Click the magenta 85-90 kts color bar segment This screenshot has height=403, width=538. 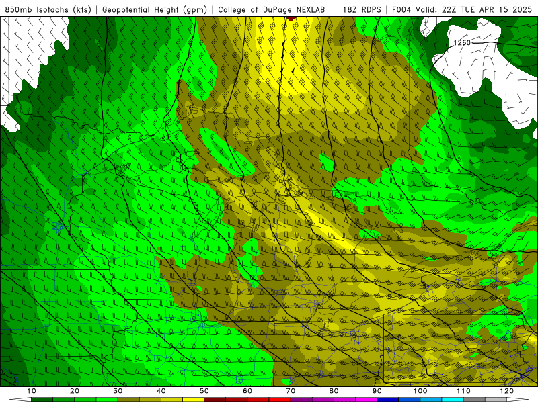tap(366, 400)
